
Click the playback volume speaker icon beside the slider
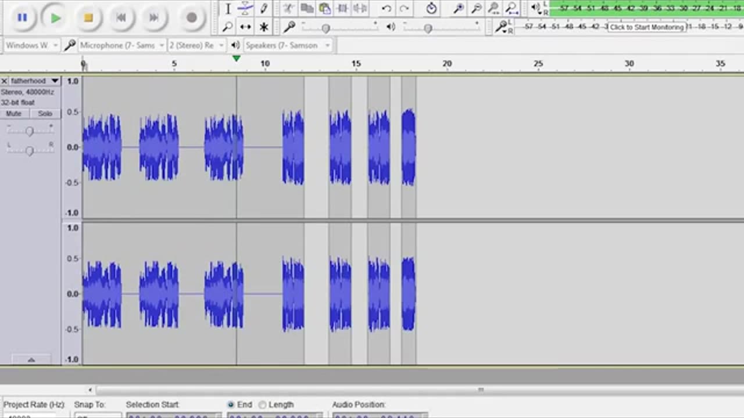pos(391,27)
